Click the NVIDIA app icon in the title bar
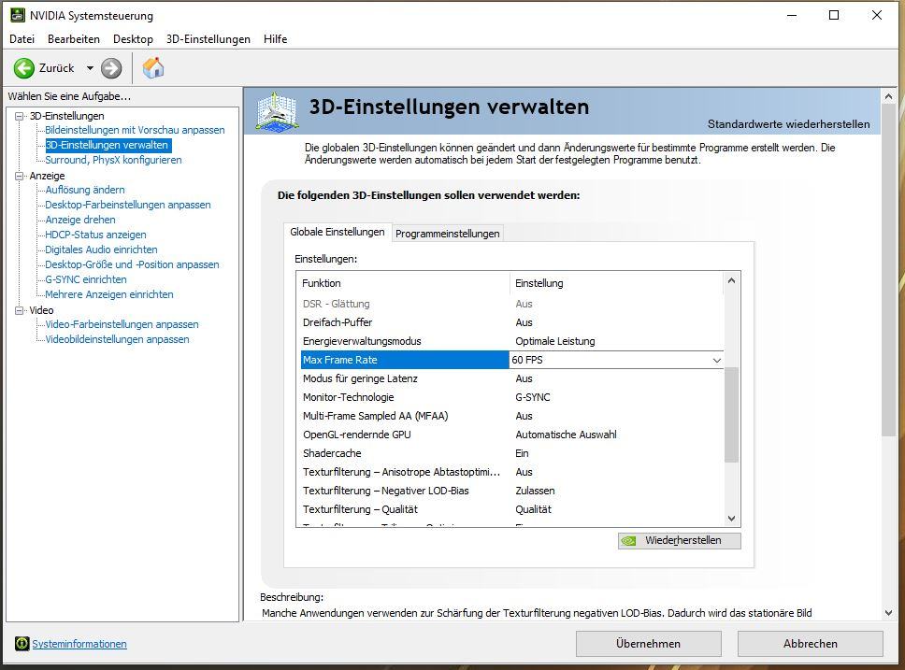This screenshot has height=670, width=905. click(18, 15)
